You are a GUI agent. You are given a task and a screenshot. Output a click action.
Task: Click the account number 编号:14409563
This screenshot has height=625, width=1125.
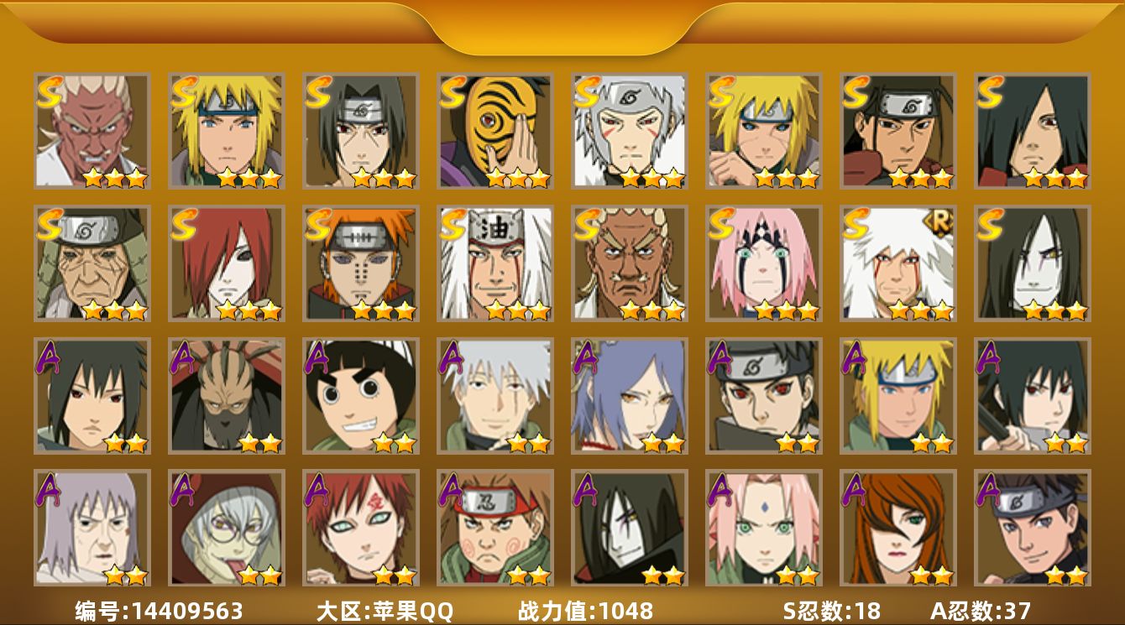coord(159,612)
